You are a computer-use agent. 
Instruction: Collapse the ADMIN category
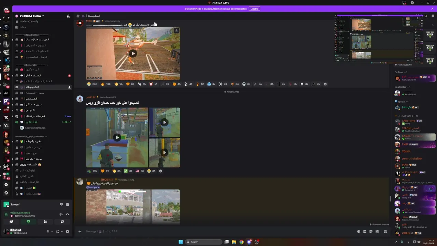tap(30, 136)
